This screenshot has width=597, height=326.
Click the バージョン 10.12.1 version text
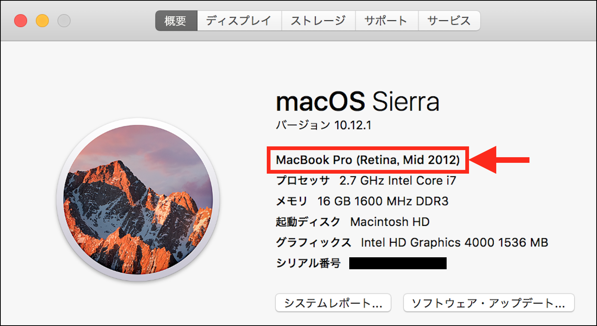pos(323,125)
